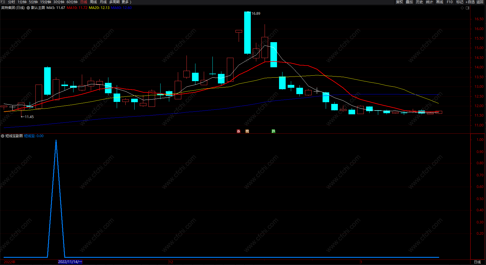Click the tall cyan candle at the 16.89 peak
The width and height of the screenshot is (486, 265).
coord(247,33)
